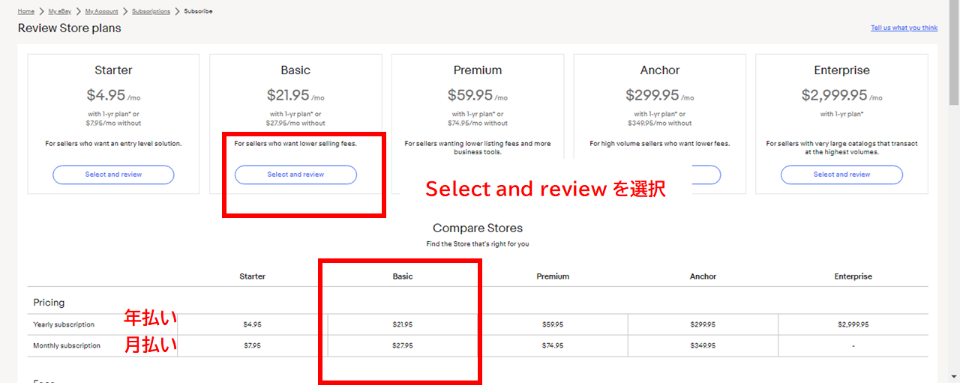Click the $27.95 Basic monthly cell
This screenshot has height=385, width=960.
pyautogui.click(x=403, y=346)
